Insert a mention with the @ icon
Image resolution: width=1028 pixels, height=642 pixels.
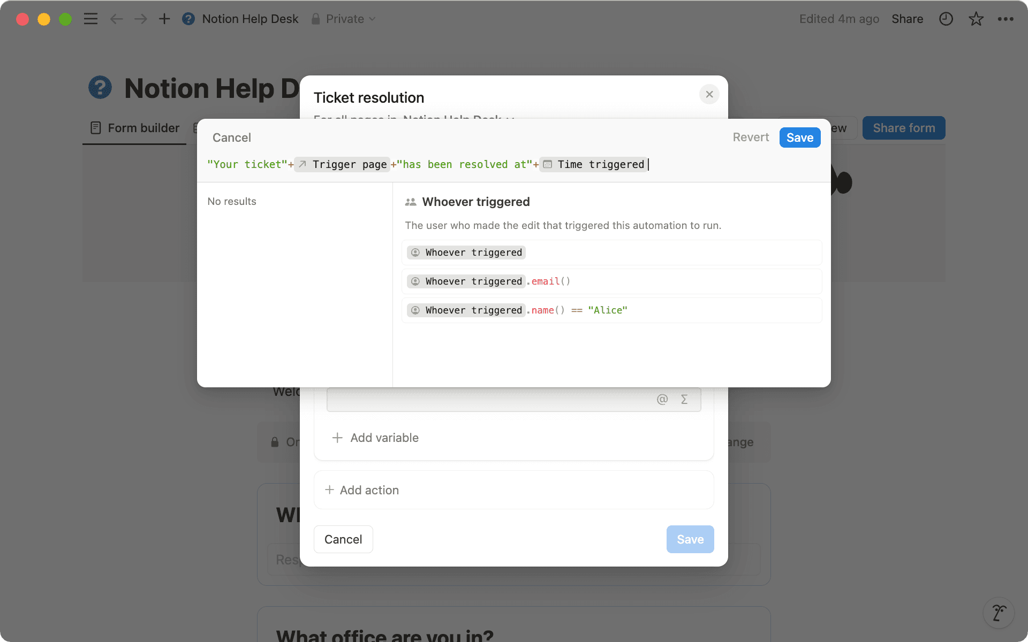coord(662,399)
